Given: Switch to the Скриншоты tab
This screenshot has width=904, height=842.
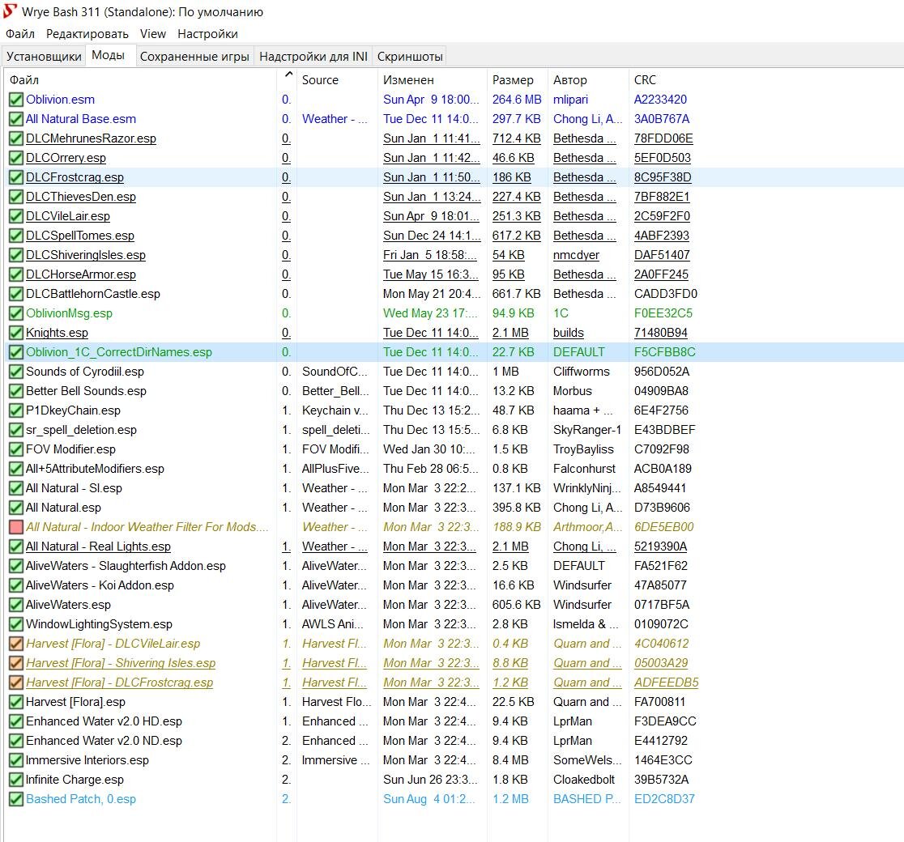Looking at the screenshot, I should (410, 57).
